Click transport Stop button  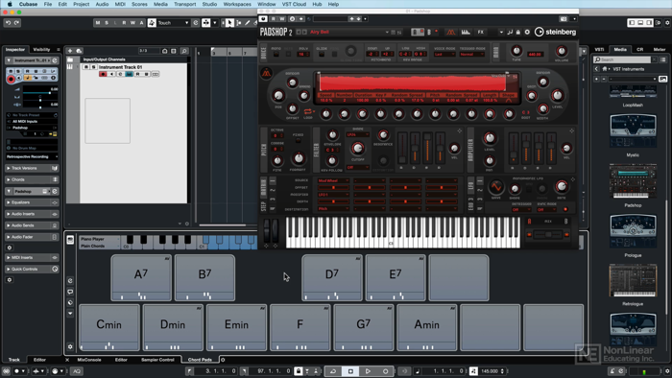point(350,371)
